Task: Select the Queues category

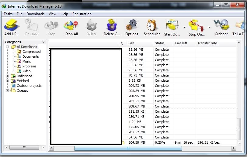Action: coord(19,90)
